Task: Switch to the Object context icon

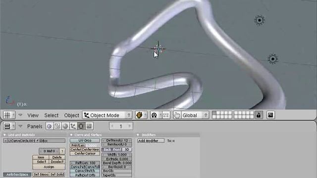Action: coord(73,126)
